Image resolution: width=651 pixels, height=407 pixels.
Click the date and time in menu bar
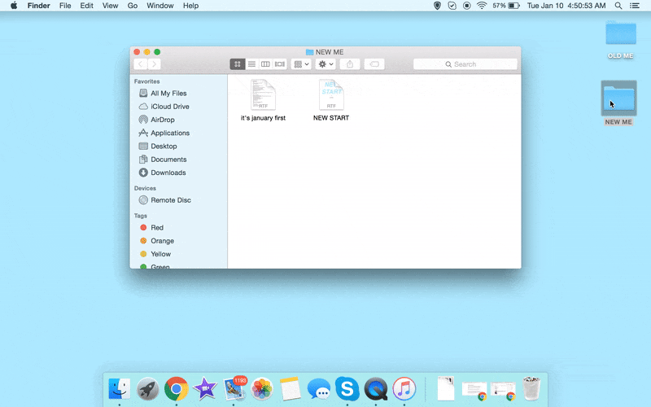(x=566, y=6)
